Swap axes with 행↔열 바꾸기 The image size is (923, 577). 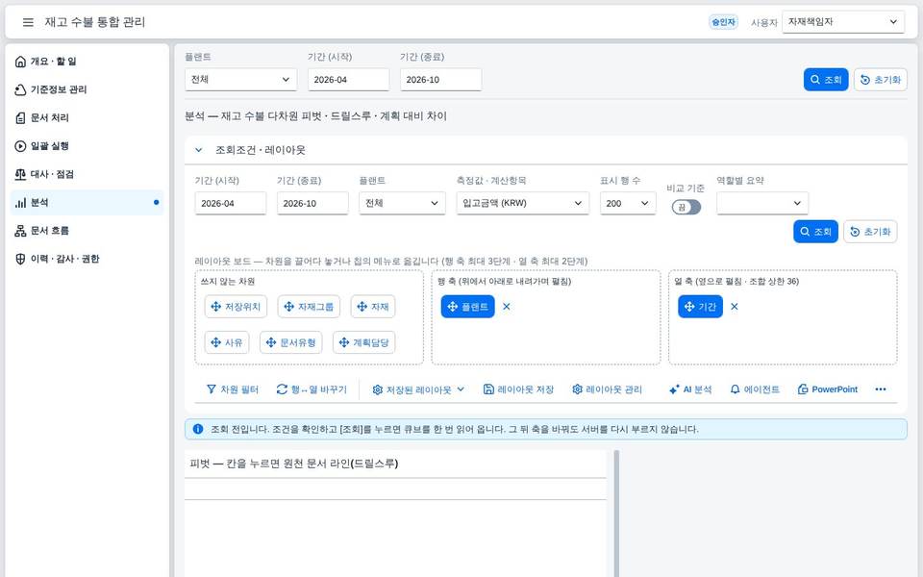(312, 389)
